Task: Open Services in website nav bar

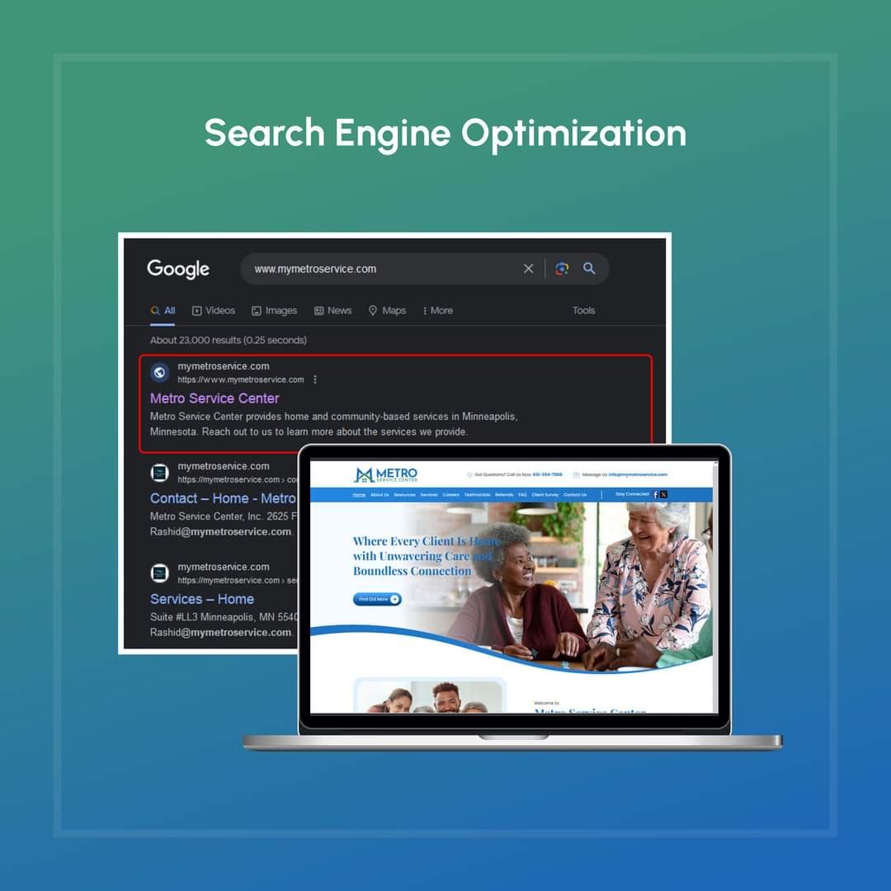Action: point(429,494)
